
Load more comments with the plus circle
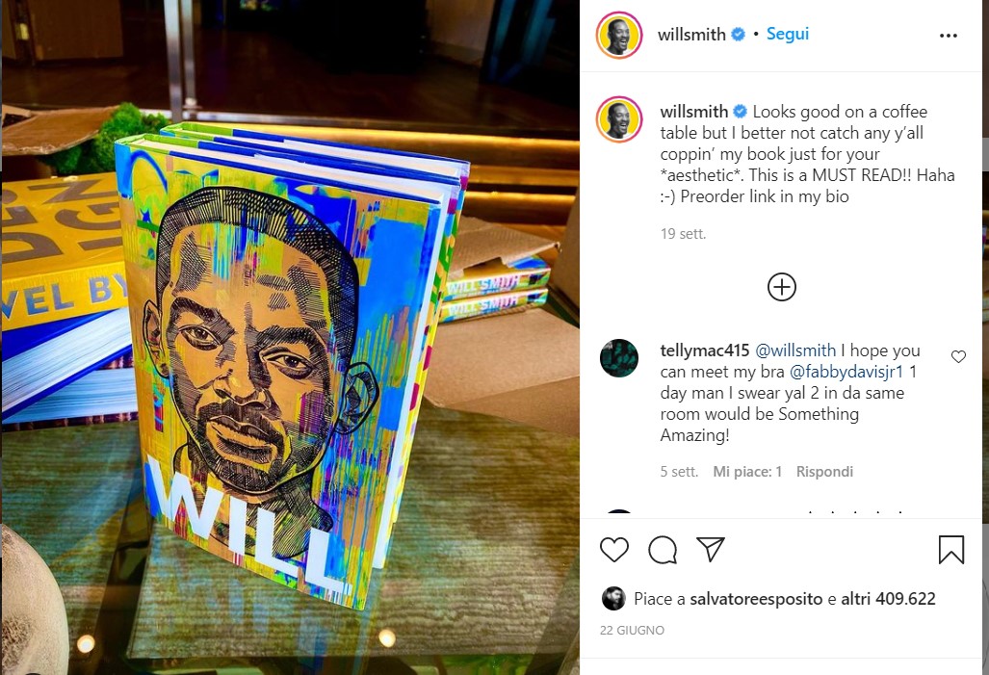coord(782,287)
